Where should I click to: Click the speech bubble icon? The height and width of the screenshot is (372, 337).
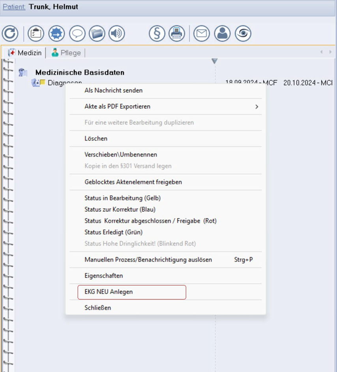point(77,34)
